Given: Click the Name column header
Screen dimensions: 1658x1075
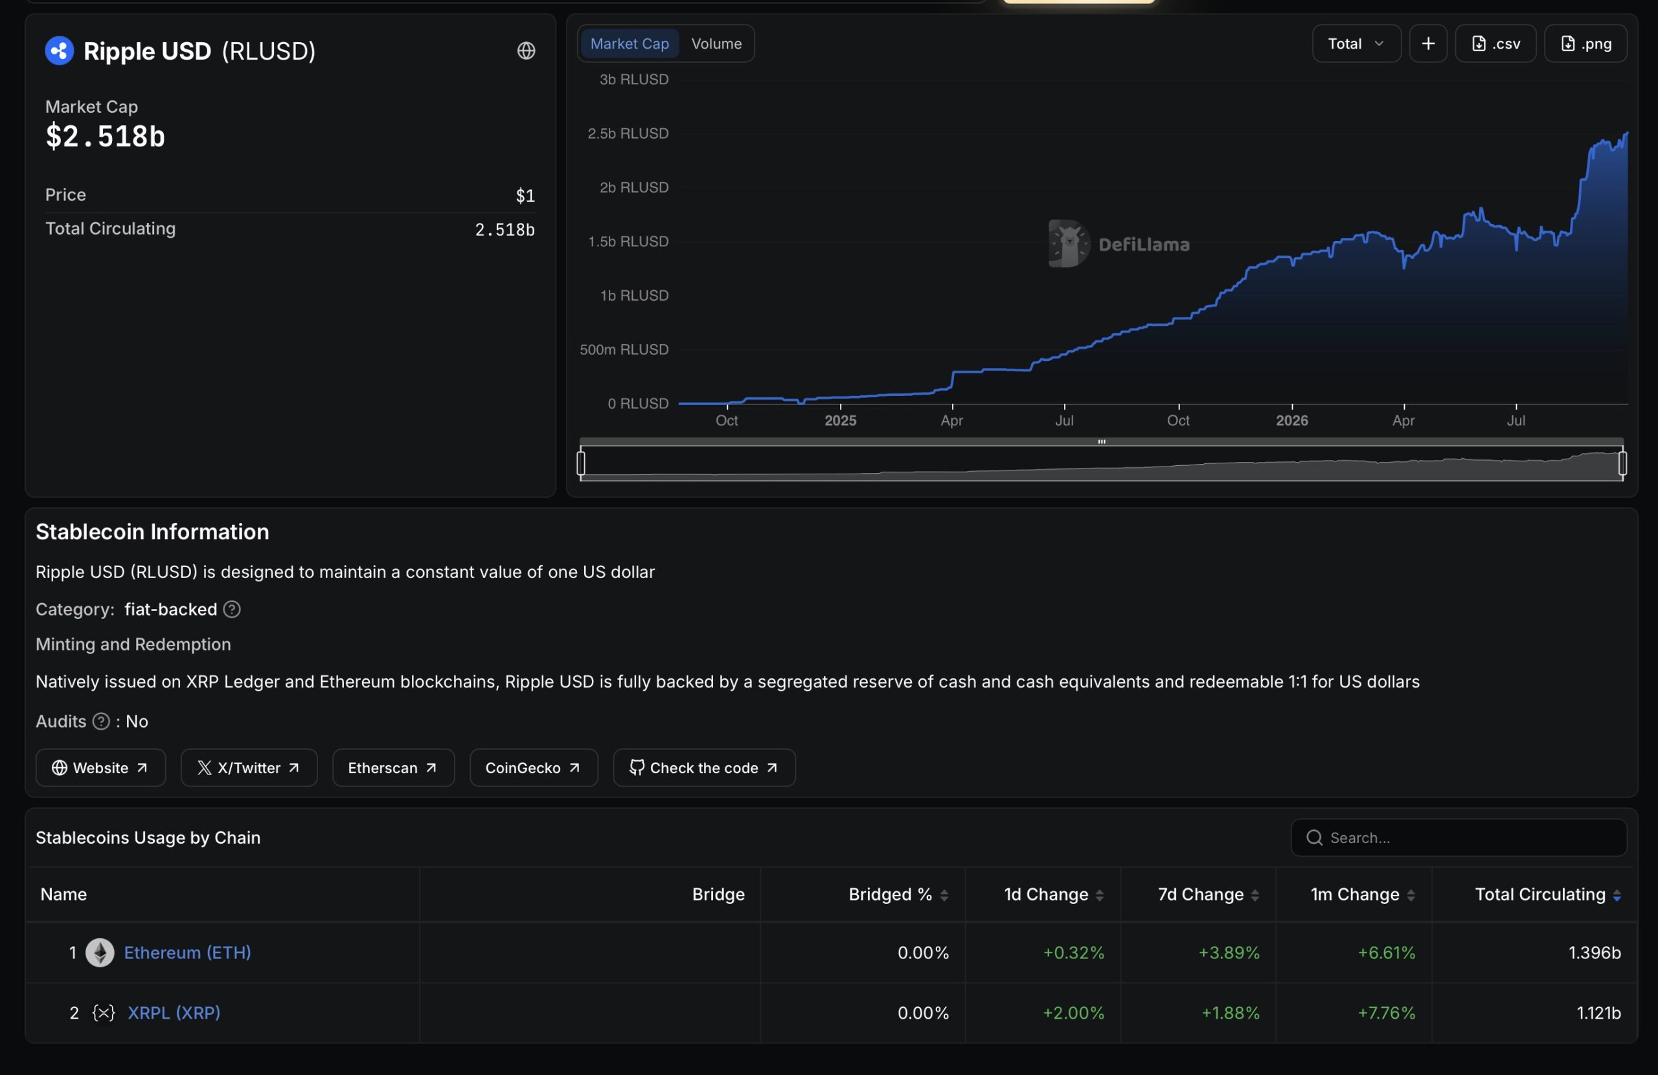Looking at the screenshot, I should pos(63,894).
